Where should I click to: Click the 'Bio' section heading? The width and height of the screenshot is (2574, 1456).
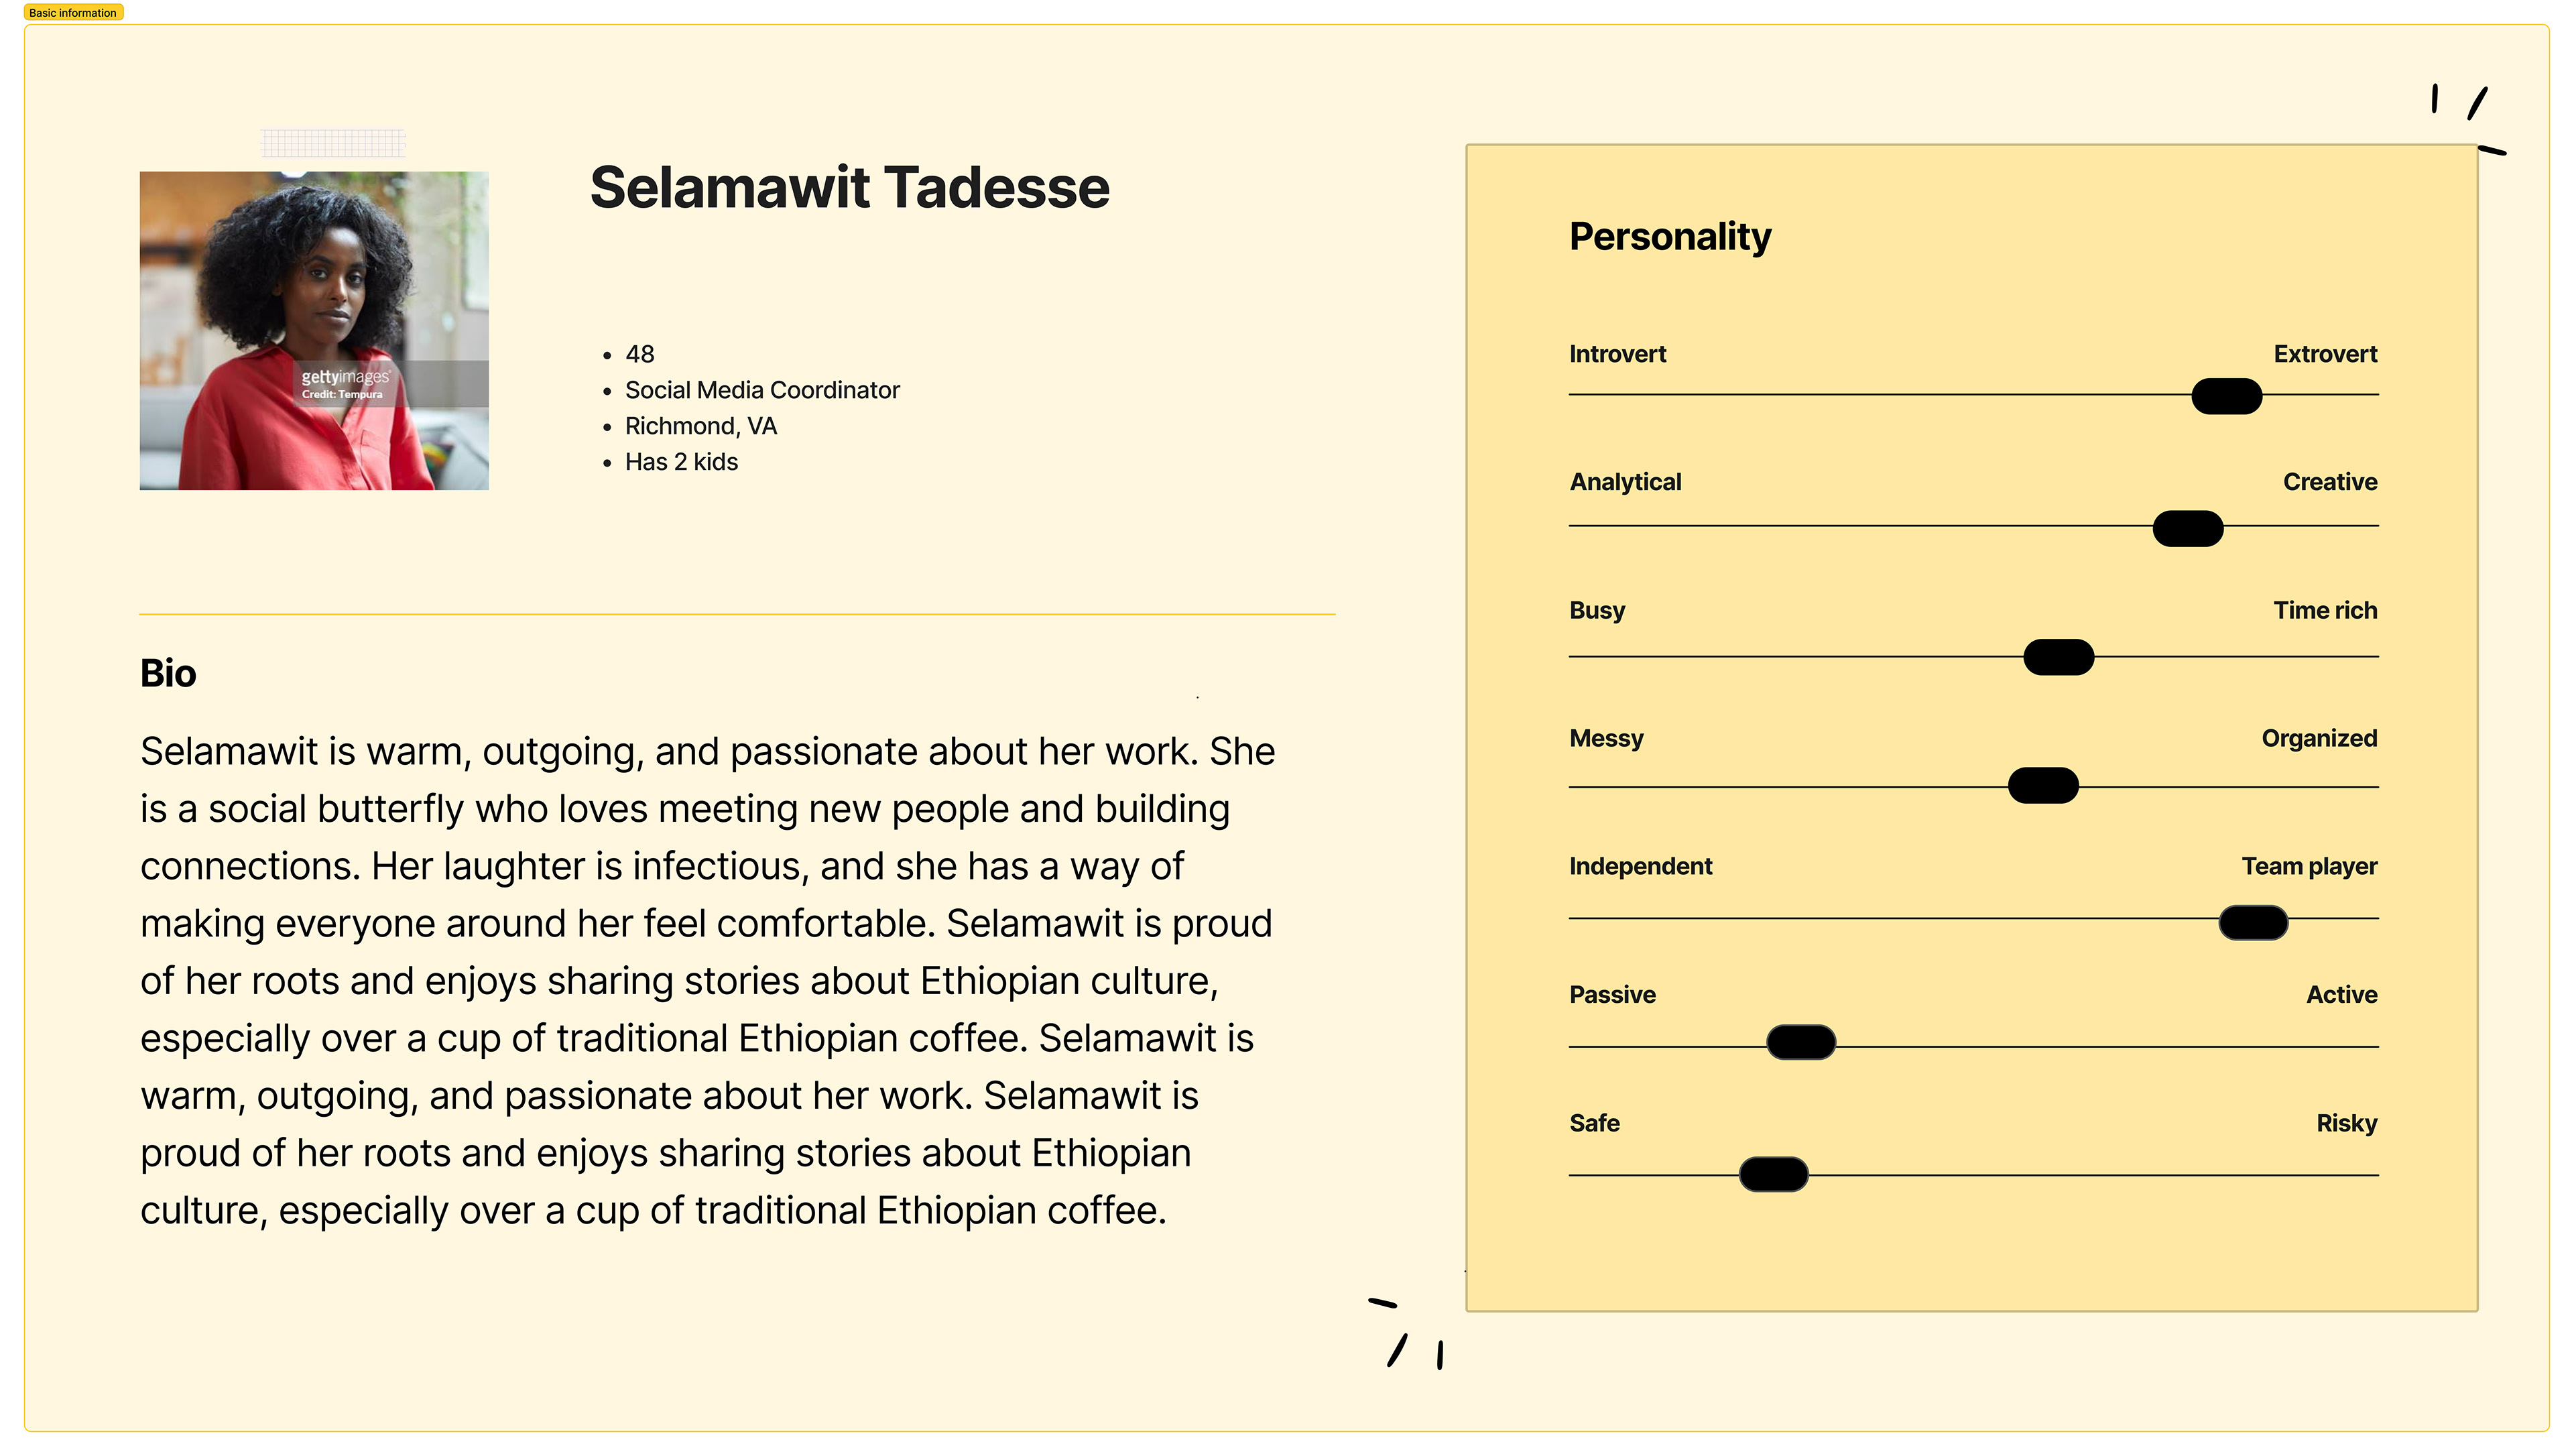168,673
